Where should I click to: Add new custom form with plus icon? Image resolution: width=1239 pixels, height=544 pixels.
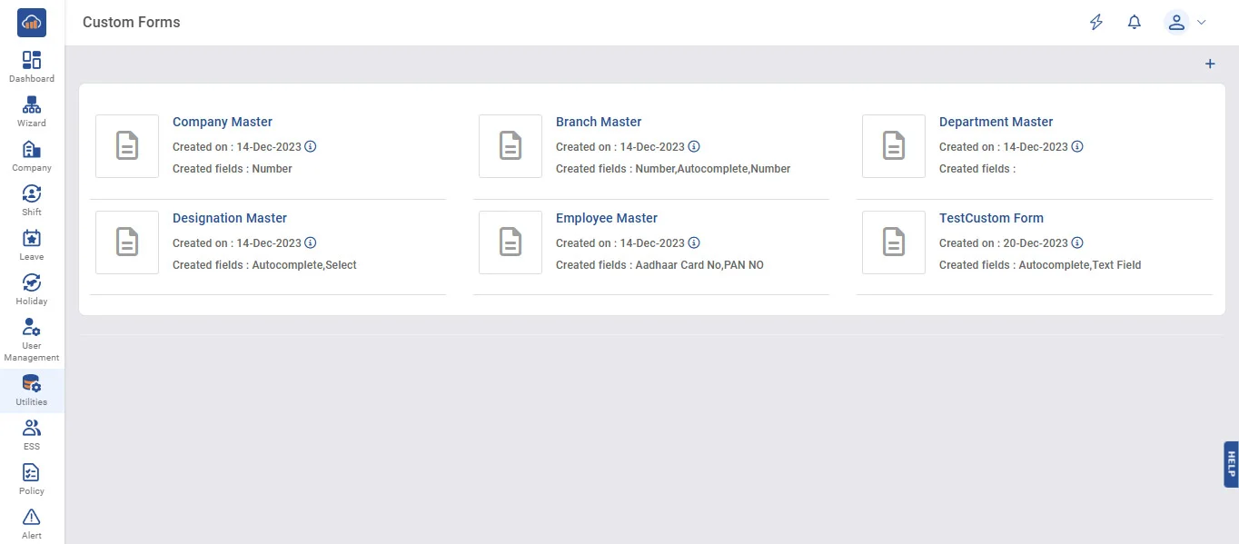pyautogui.click(x=1209, y=64)
